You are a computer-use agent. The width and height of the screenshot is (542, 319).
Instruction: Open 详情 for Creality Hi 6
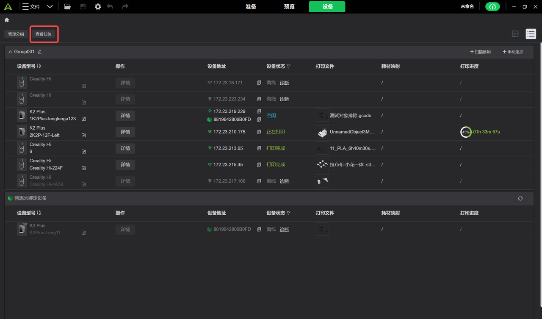point(125,148)
